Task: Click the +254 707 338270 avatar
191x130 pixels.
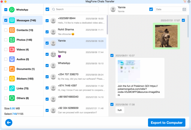Action: click(x=53, y=77)
